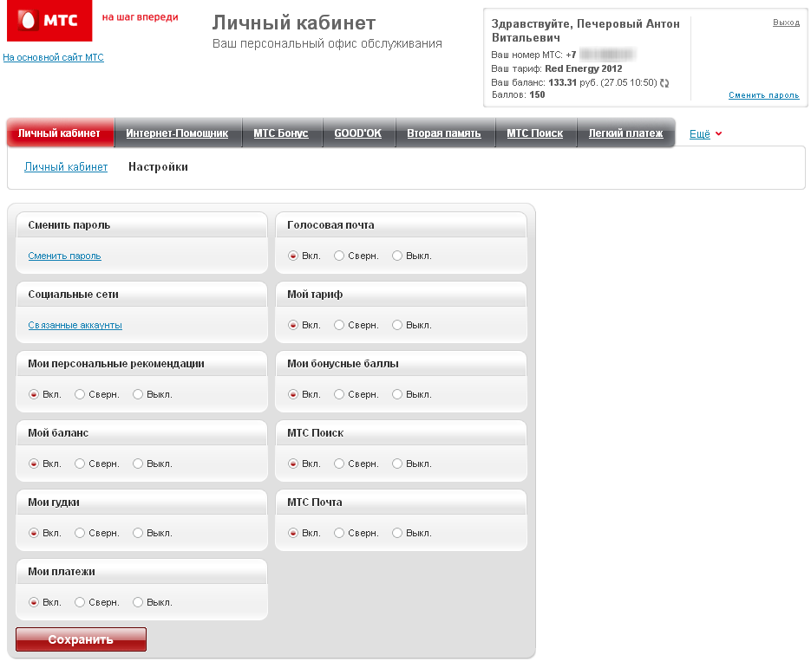Screen dimensions: 811x668
Task: Open the GOOD'OK tab
Action: 357,133
